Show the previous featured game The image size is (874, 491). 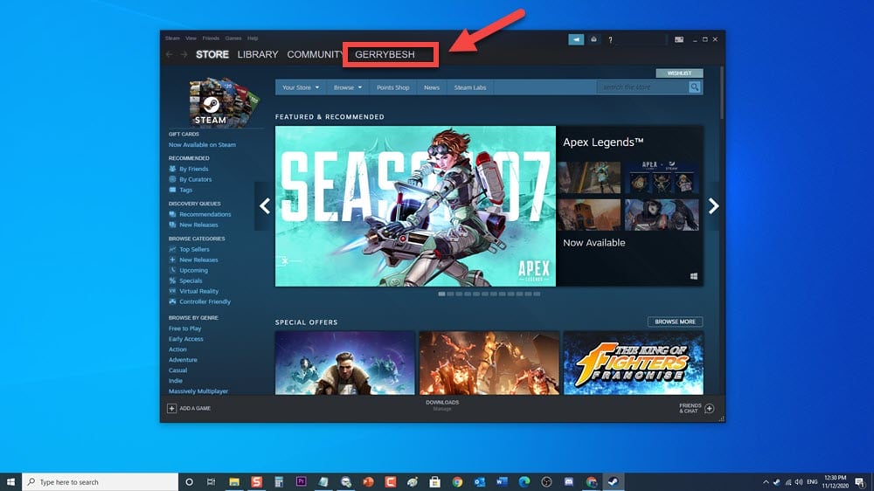(x=265, y=206)
